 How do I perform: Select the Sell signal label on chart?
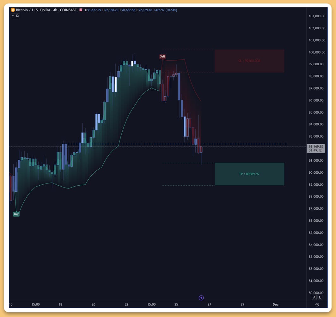click(x=162, y=57)
